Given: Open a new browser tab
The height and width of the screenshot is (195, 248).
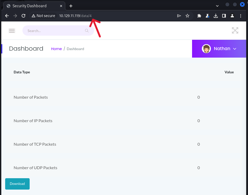Looking at the screenshot, I should [x=71, y=6].
